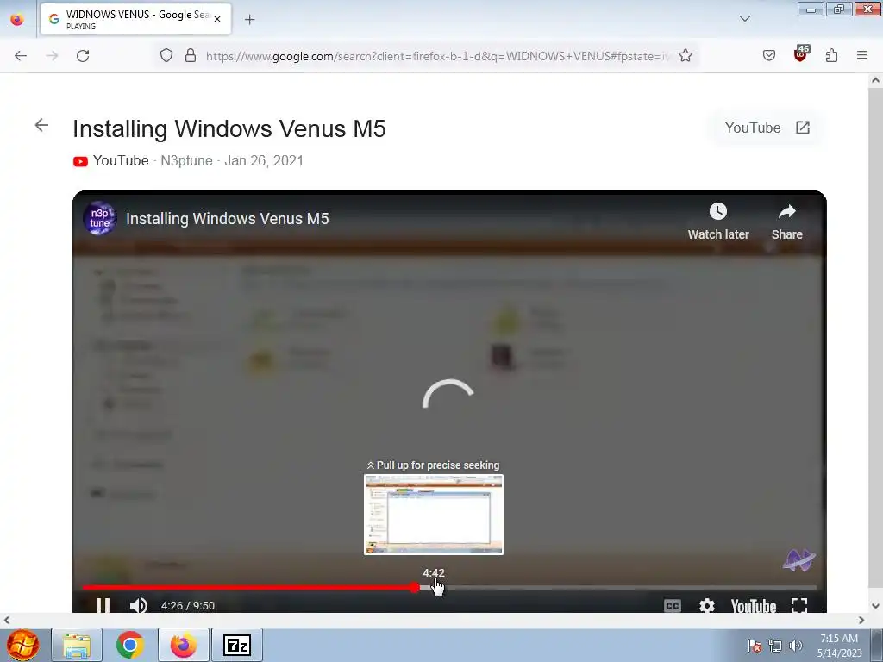The width and height of the screenshot is (883, 662).
Task: Close the WIDNOWS VENUS tab
Action: pyautogui.click(x=217, y=19)
